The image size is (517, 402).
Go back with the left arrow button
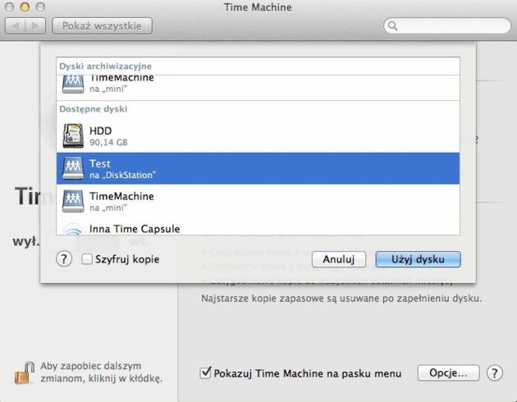tap(15, 25)
